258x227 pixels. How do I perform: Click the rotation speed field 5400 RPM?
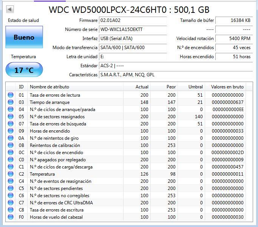(x=234, y=39)
